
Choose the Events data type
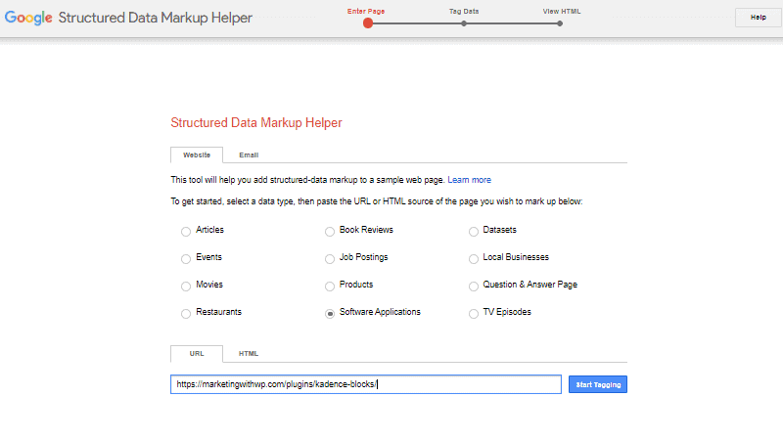186,259
